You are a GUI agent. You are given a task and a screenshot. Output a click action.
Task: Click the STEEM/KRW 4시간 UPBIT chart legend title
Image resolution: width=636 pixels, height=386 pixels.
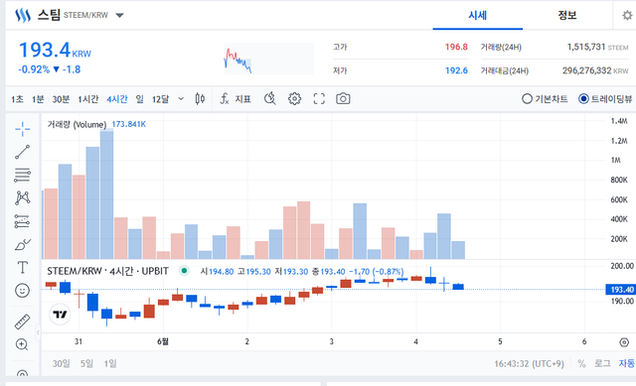tap(107, 271)
